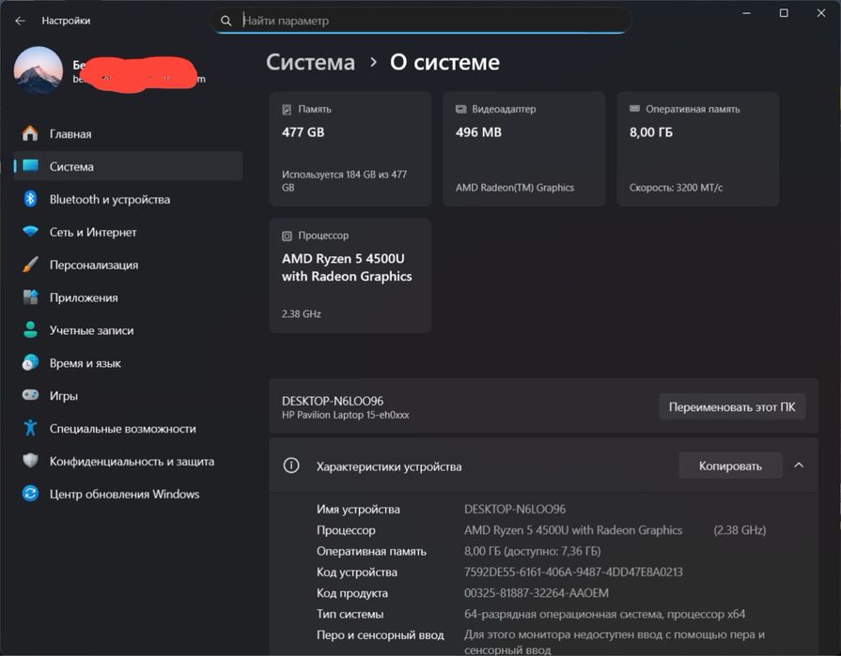Click Код продукта value 00325-81887-32264-AAOEM
This screenshot has height=656, width=841.
tap(537, 593)
